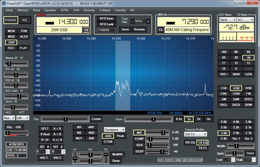Adjust the Drive slider
Screen dimensions: 260x167
pyautogui.click(x=16, y=107)
